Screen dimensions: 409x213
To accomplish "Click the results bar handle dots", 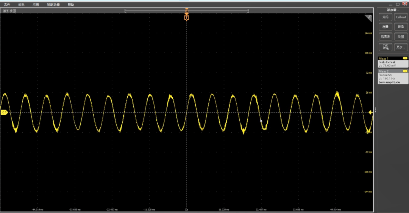I will [375, 110].
